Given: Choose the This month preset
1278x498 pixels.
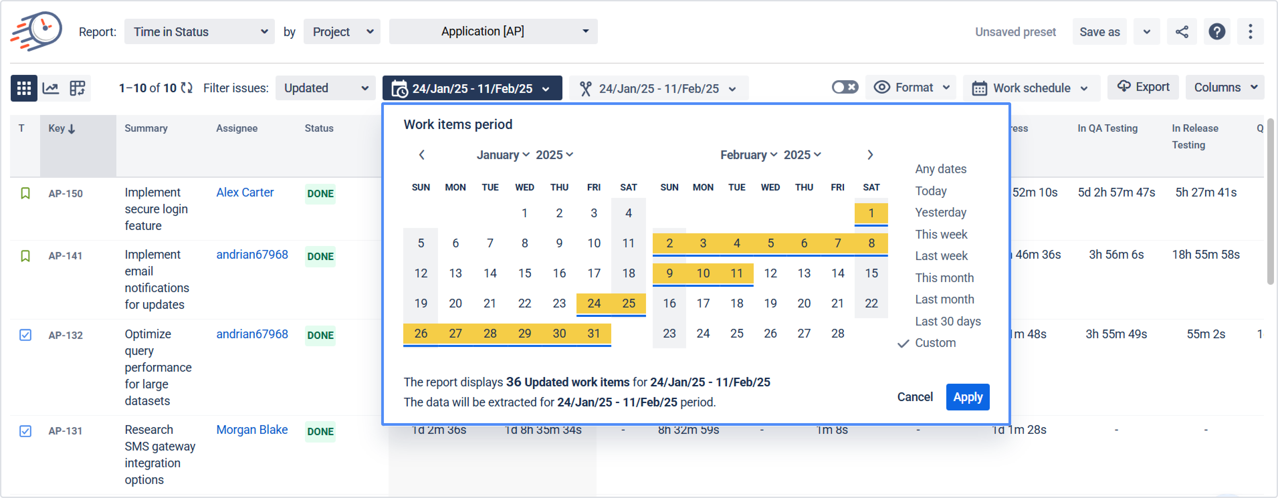Looking at the screenshot, I should coord(944,277).
